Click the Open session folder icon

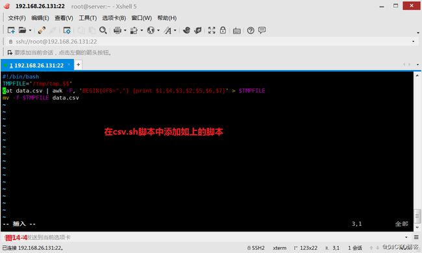pos(22,30)
